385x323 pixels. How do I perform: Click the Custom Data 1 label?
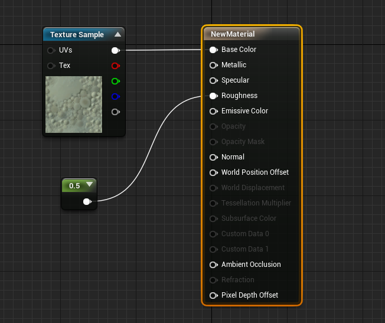pos(244,249)
